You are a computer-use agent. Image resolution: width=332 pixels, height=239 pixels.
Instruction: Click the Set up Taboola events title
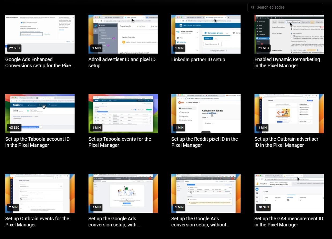(x=120, y=142)
